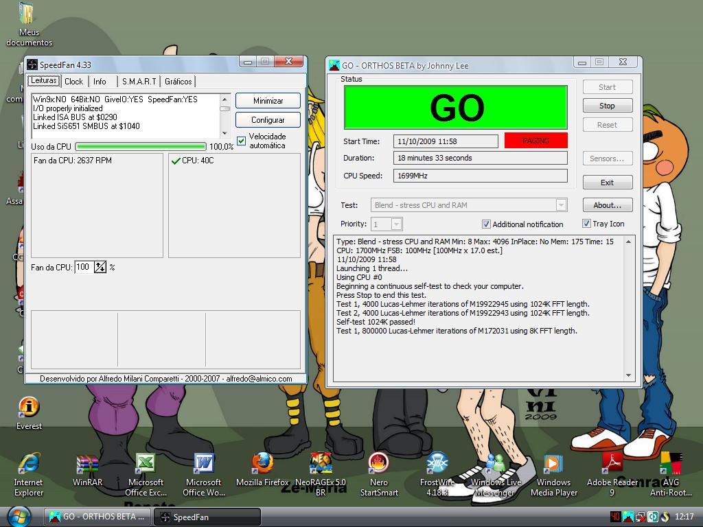
Task: Click the green-and-white tray icon
Action: click(652, 517)
